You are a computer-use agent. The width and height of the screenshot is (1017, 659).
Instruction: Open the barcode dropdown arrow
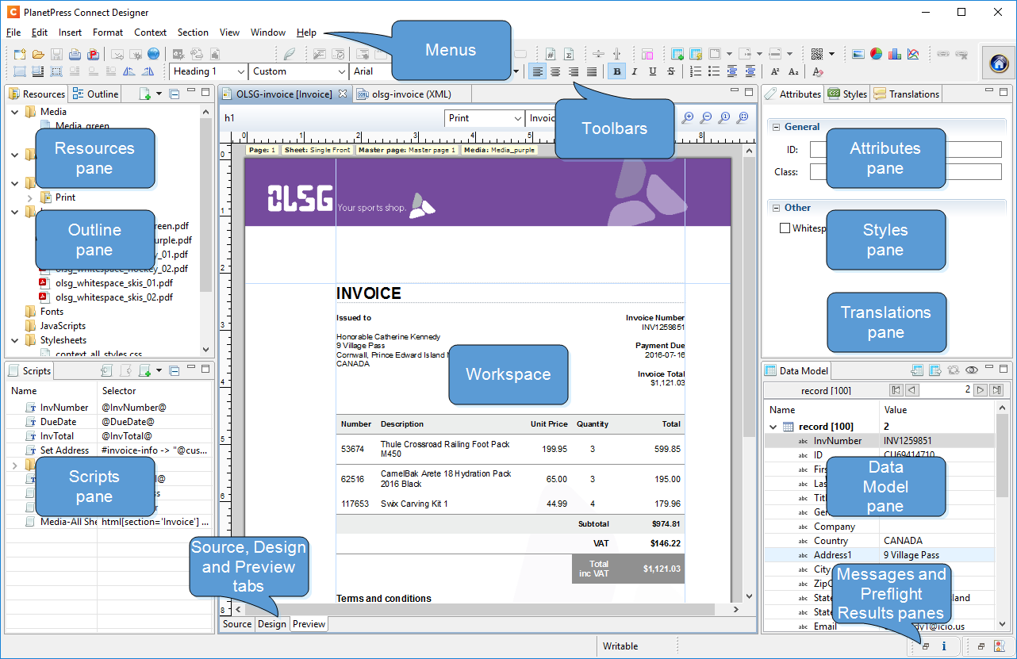[831, 54]
